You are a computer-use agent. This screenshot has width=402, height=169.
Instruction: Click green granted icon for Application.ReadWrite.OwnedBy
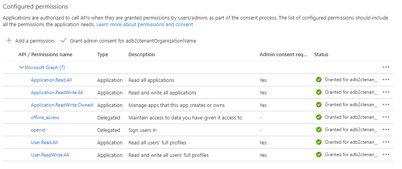click(x=319, y=105)
